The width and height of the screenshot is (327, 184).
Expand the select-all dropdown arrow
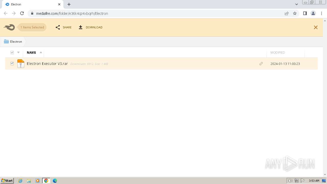[18, 52]
